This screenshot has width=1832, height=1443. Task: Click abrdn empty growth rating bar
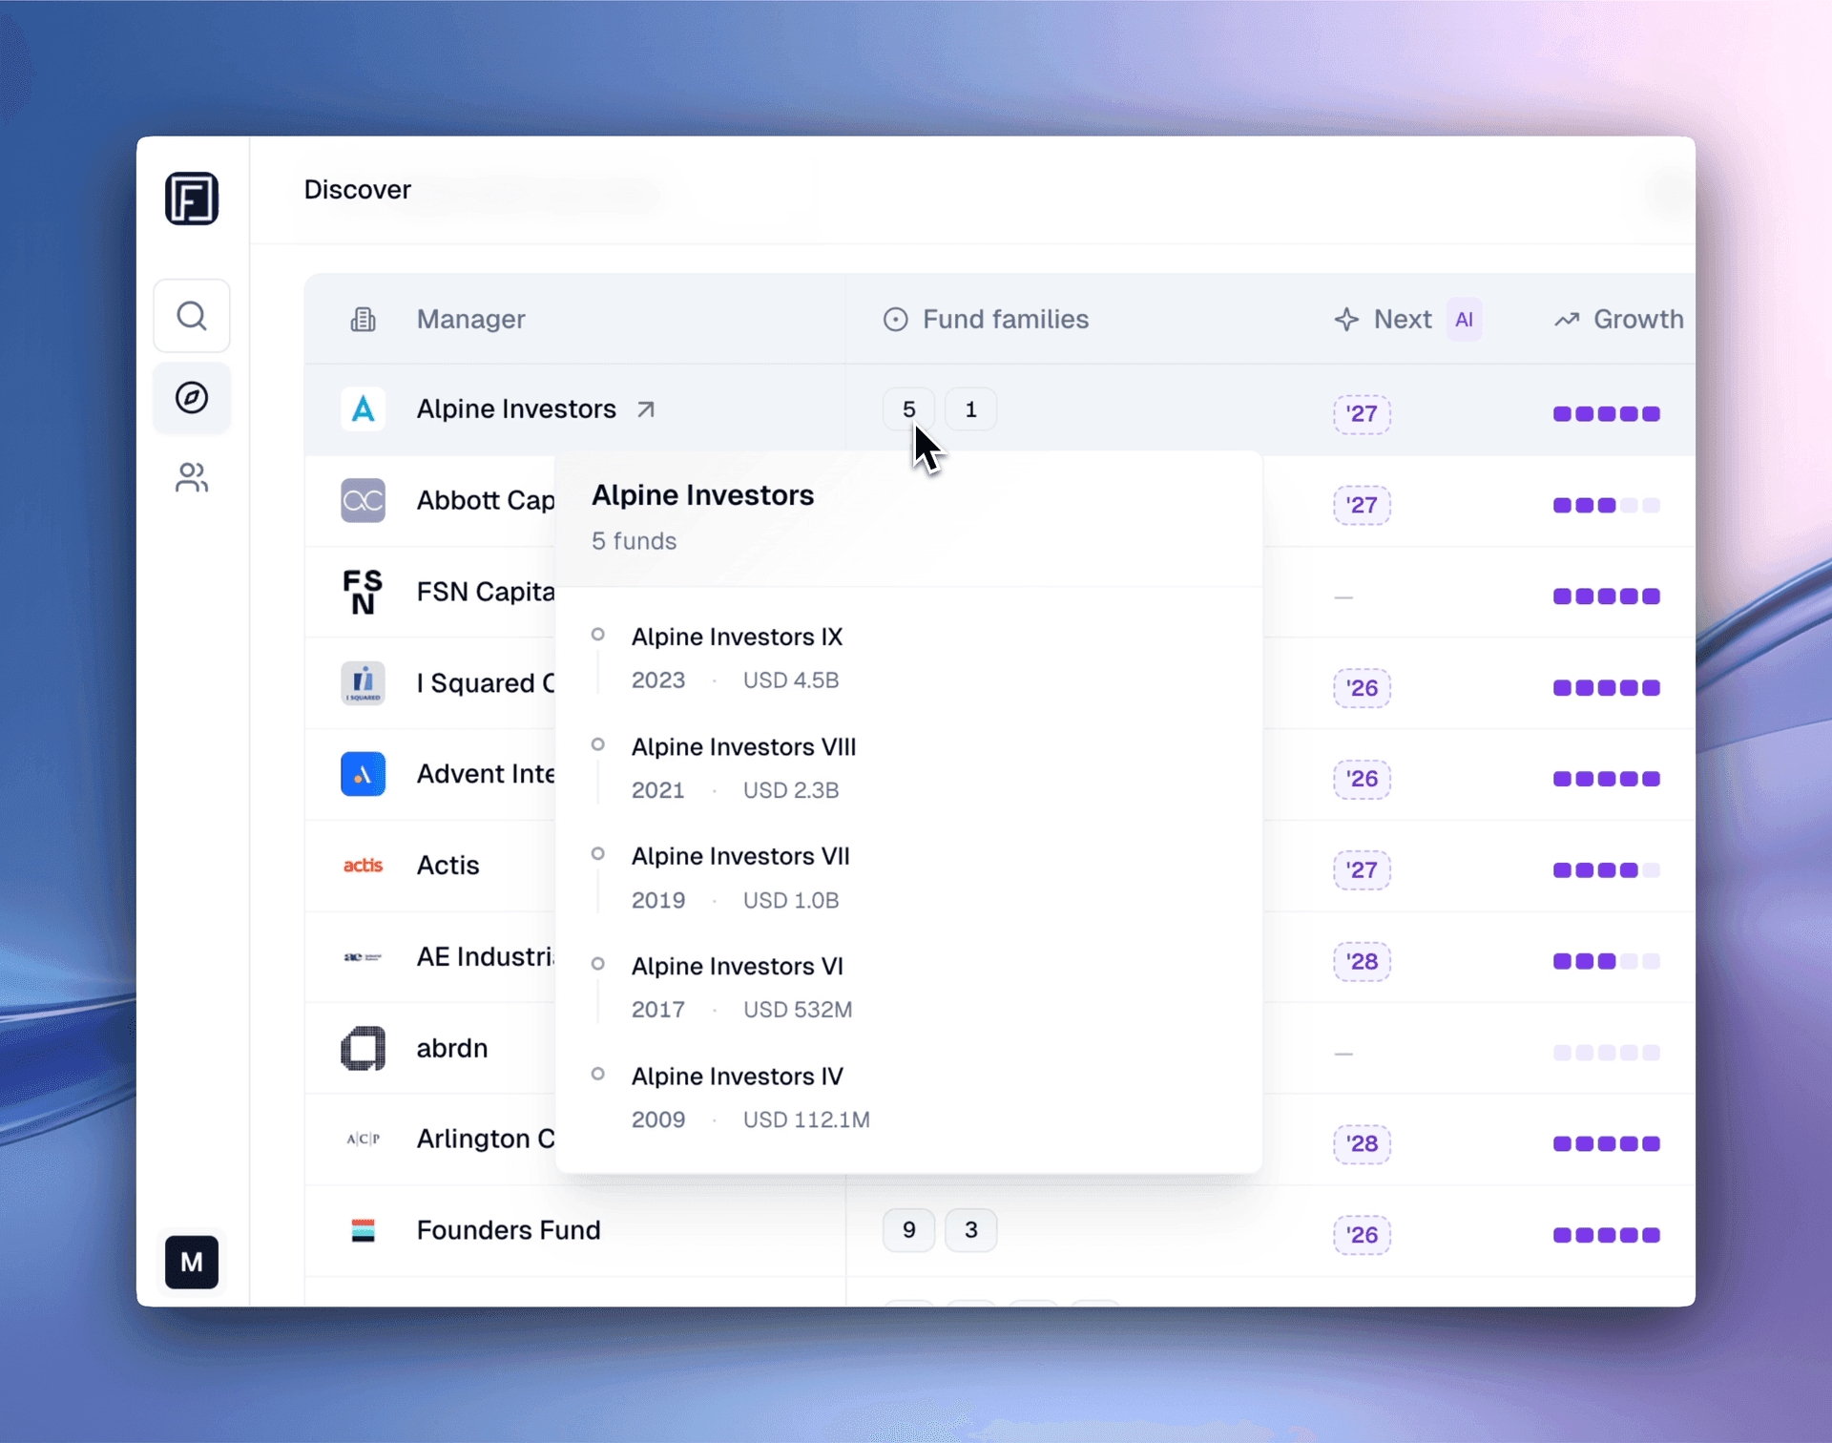(x=1607, y=1053)
